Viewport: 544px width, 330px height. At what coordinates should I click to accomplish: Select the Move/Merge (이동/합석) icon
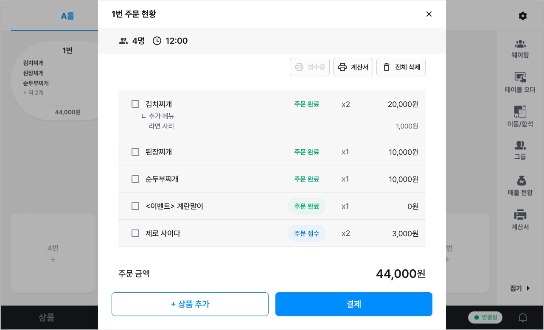click(520, 112)
